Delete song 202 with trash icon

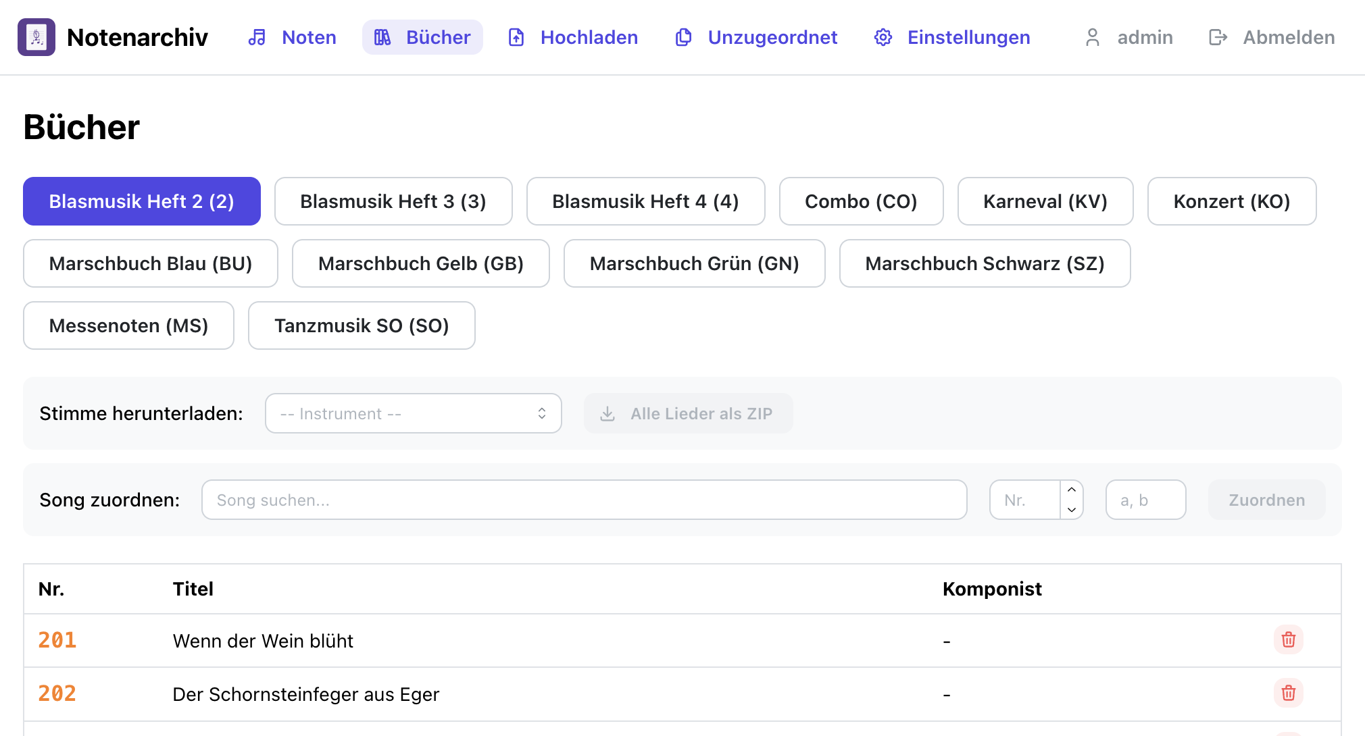1288,693
